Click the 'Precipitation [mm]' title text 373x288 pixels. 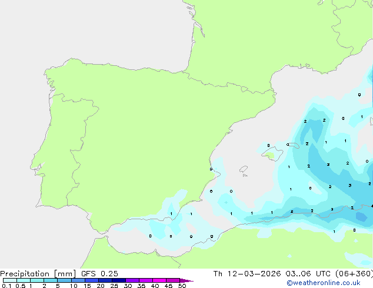point(38,274)
